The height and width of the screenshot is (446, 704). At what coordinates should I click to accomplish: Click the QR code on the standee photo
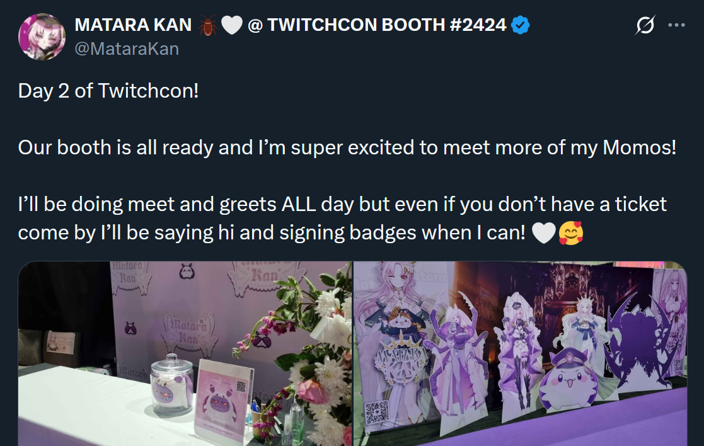tap(376, 412)
